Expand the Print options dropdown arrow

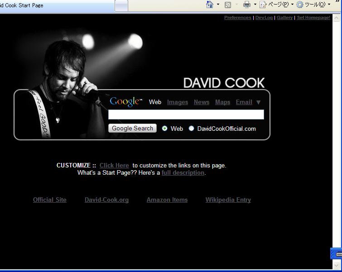[x=255, y=5]
